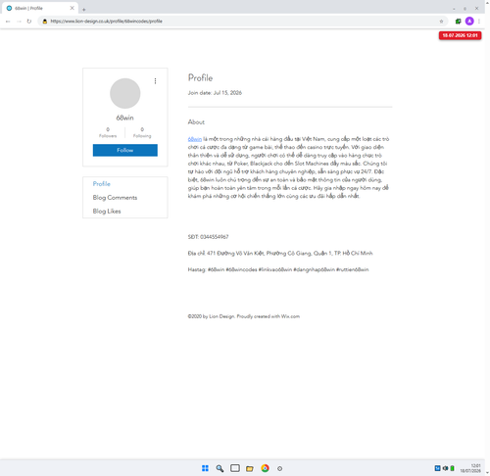Click the Địa chỉ address line
The image size is (490, 476).
tap(280, 253)
